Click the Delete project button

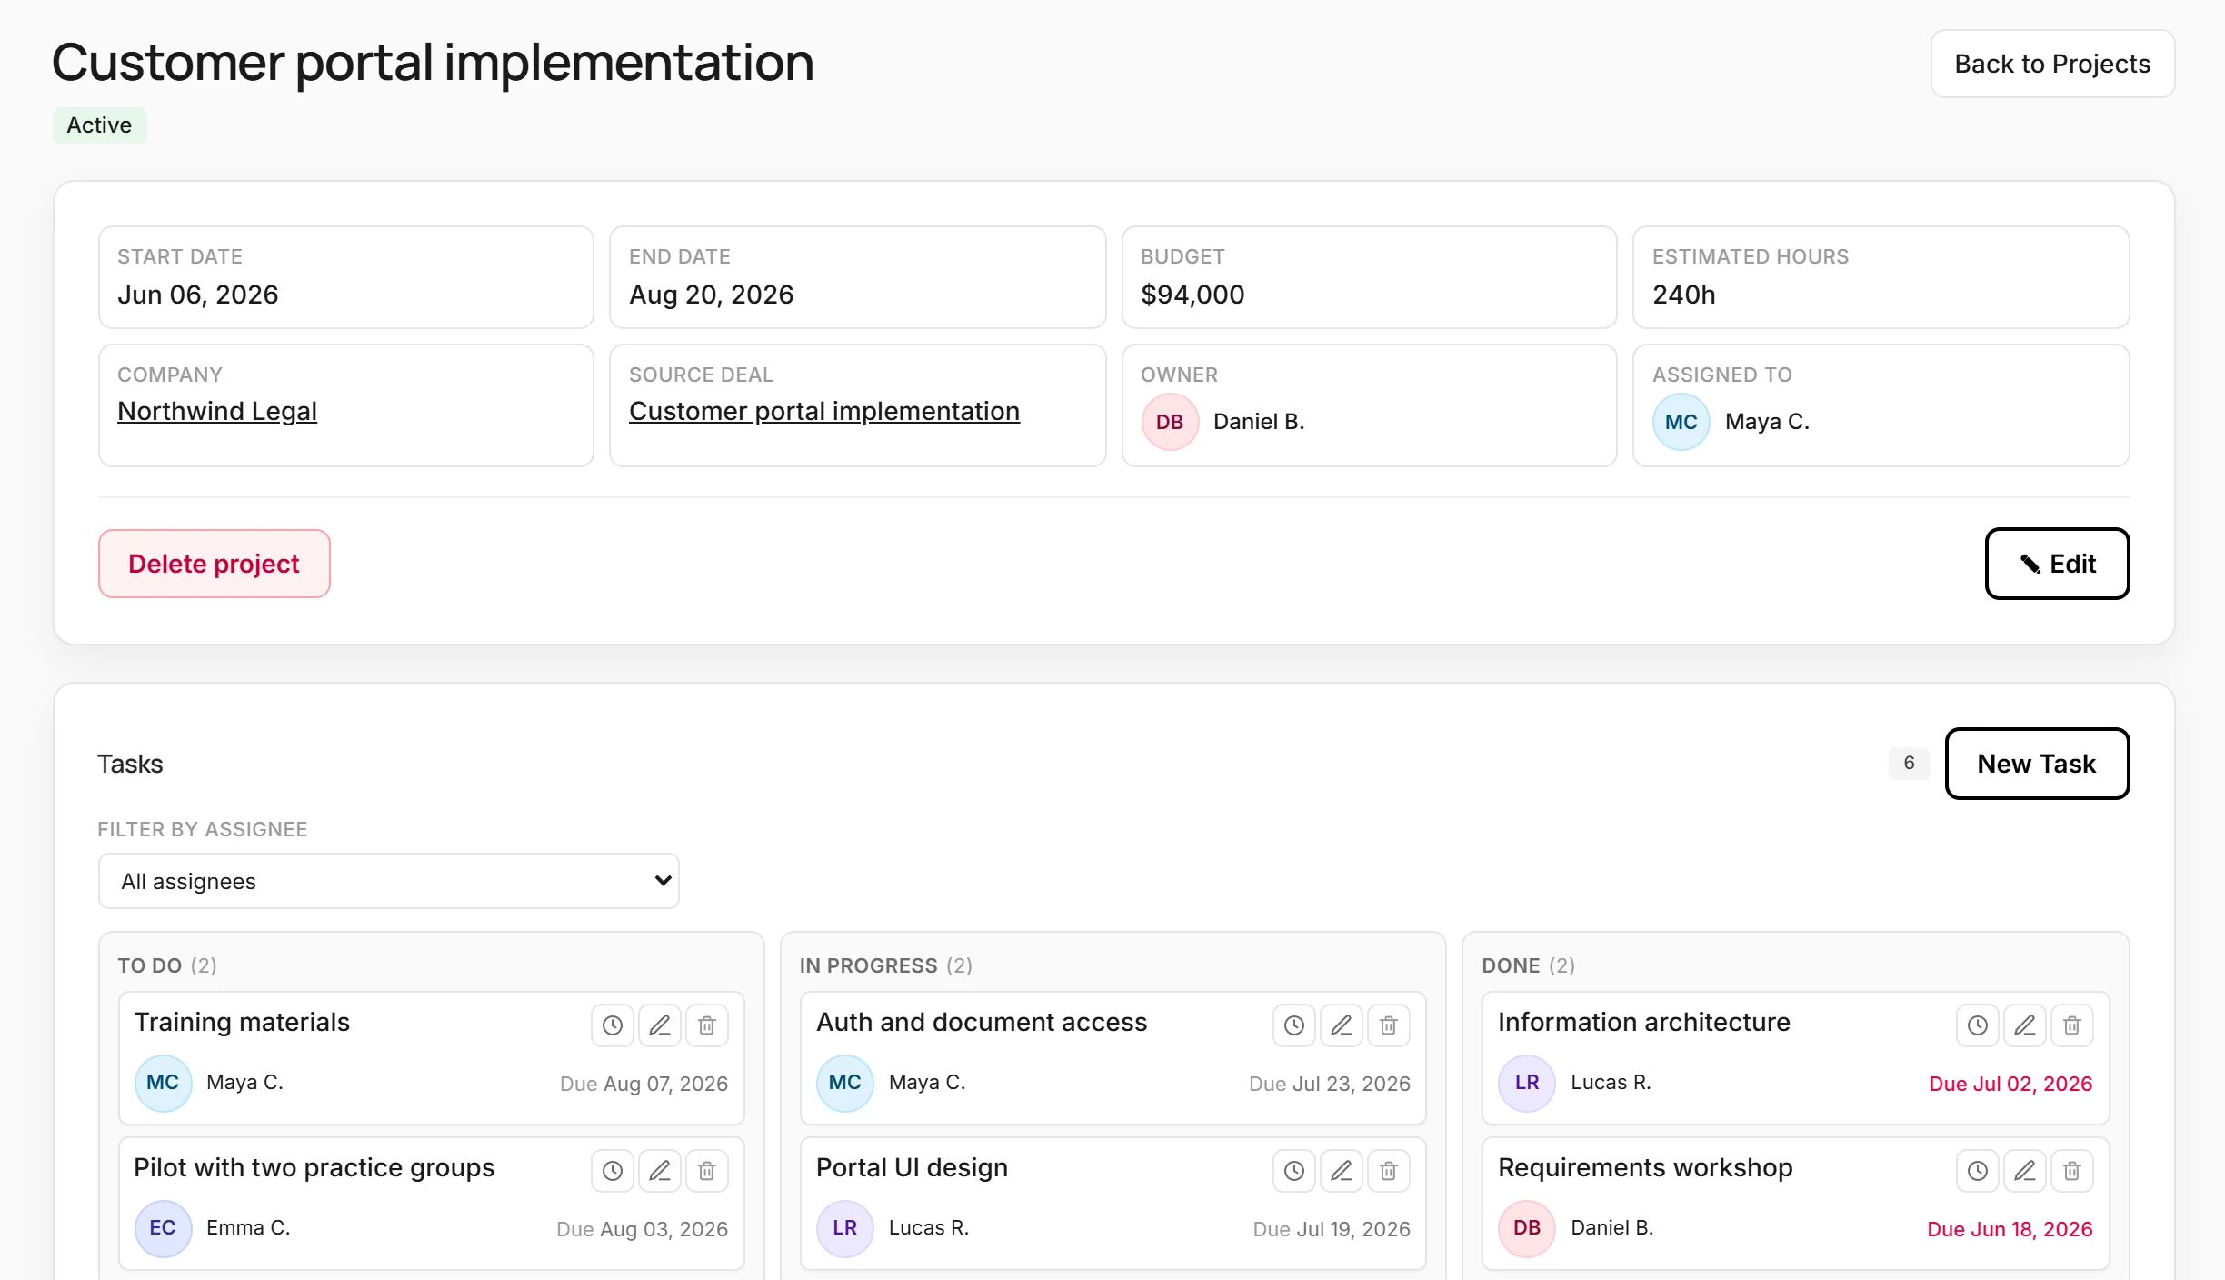pyautogui.click(x=214, y=564)
